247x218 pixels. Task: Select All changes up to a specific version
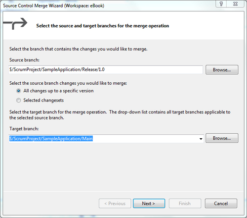point(18,91)
